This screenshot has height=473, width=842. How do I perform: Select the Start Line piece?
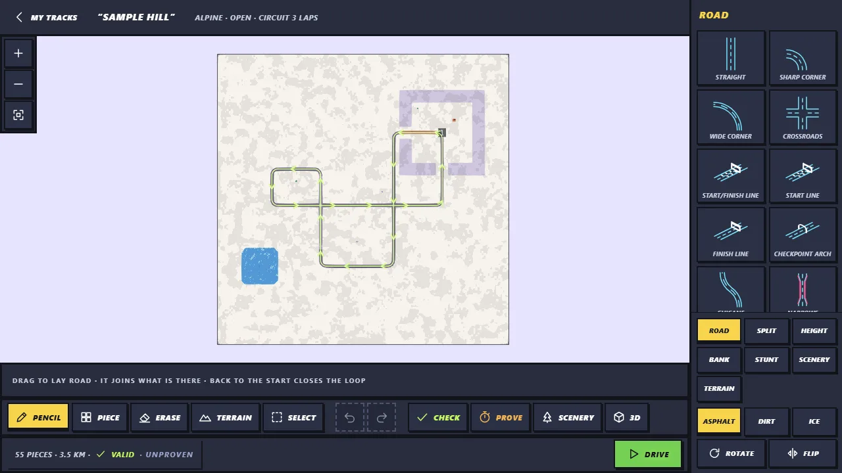click(803, 176)
